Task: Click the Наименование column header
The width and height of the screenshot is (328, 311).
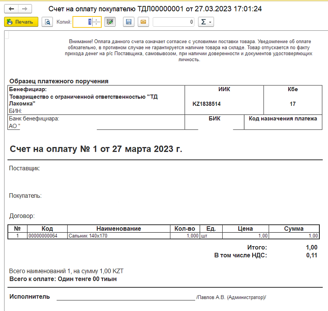Action: [x=118, y=229]
